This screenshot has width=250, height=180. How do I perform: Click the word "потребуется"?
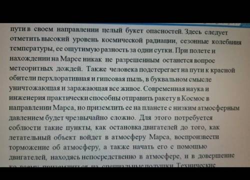tap(193, 117)
